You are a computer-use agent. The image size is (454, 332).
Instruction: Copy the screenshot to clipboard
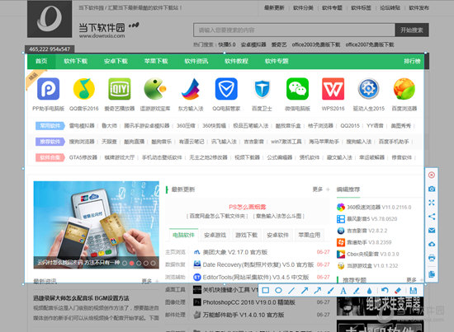click(432, 274)
